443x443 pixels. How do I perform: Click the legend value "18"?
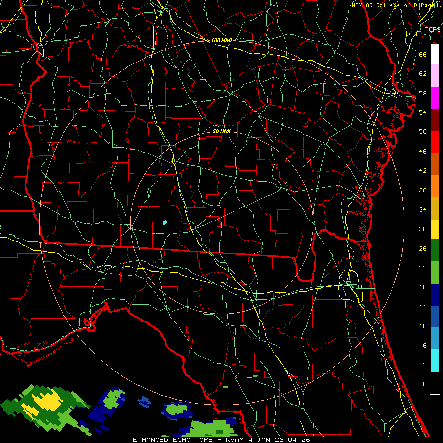[423, 287]
